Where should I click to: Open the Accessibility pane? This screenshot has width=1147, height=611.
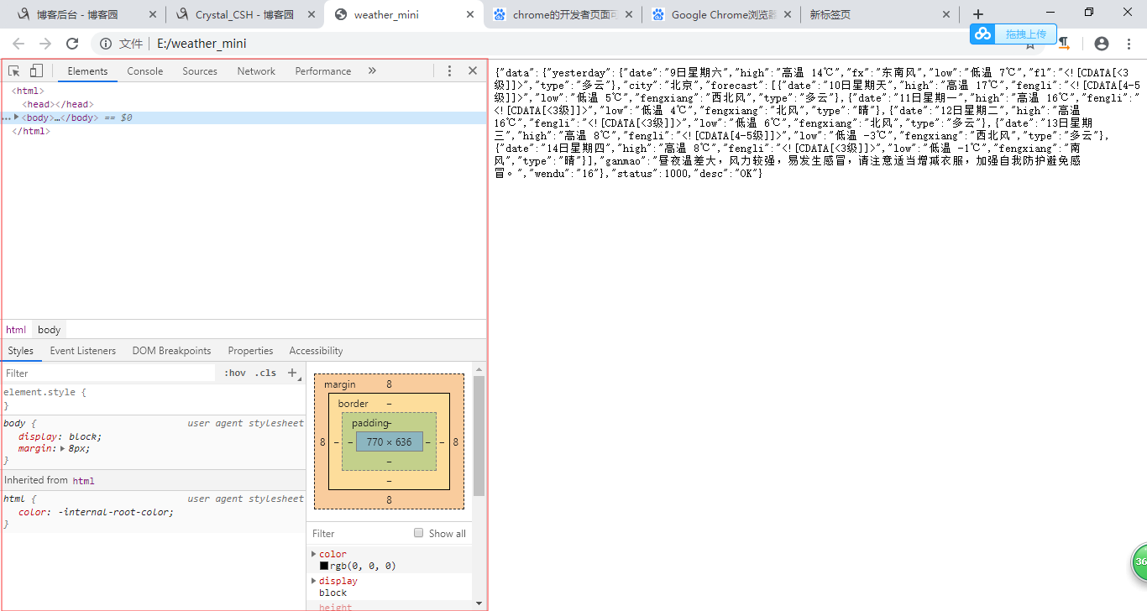(316, 351)
